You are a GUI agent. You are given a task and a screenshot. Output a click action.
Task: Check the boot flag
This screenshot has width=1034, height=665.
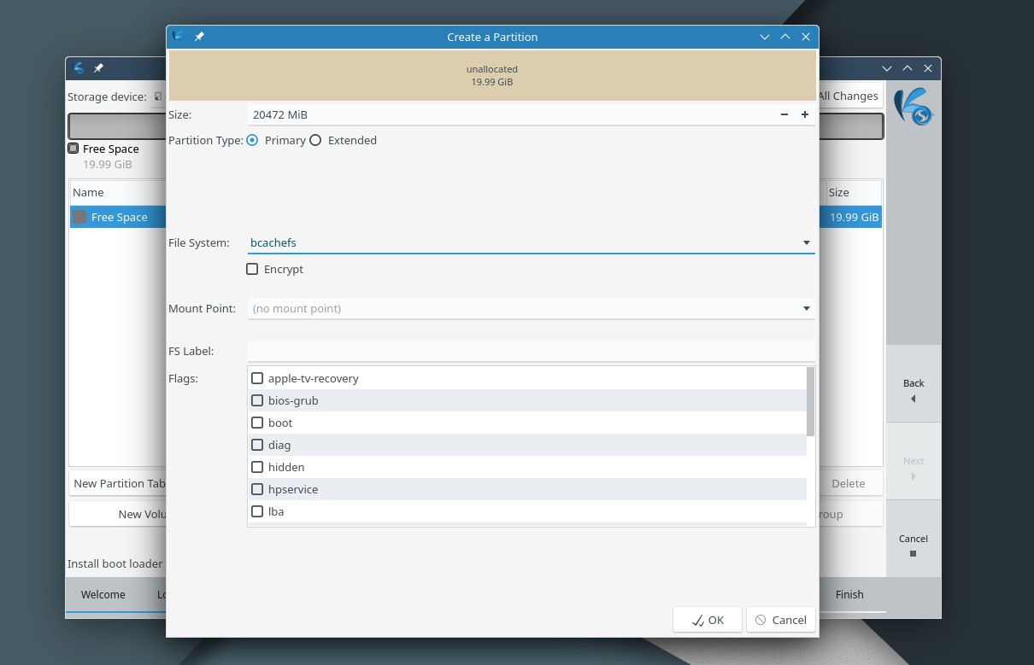257,423
